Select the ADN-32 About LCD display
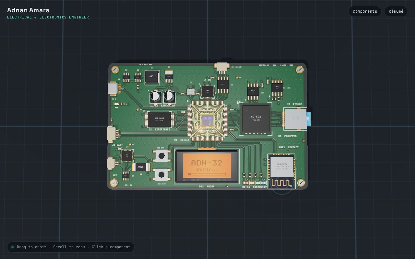415x259 pixels. [207, 166]
